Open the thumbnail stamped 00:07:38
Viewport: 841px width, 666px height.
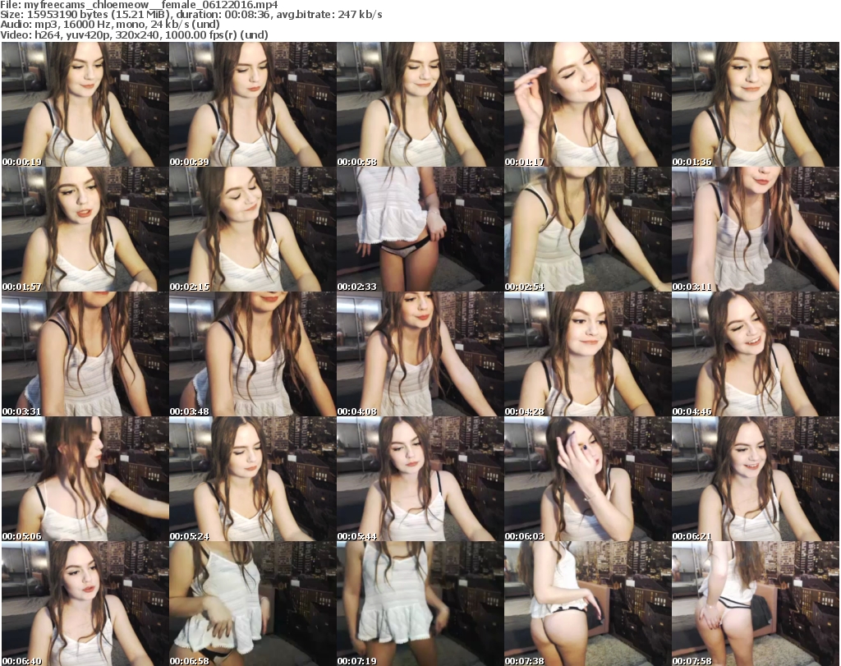588,604
